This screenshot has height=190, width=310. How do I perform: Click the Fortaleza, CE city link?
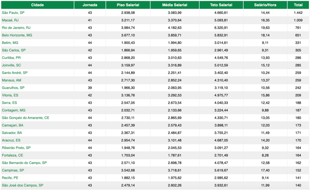(x=12, y=155)
